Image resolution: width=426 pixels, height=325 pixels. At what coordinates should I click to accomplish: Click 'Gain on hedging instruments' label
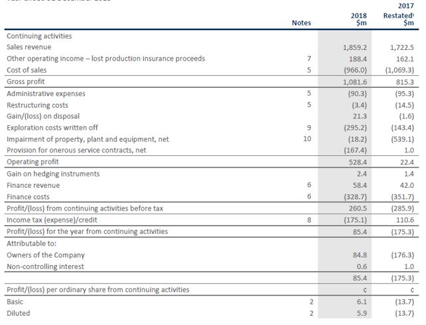(x=53, y=174)
